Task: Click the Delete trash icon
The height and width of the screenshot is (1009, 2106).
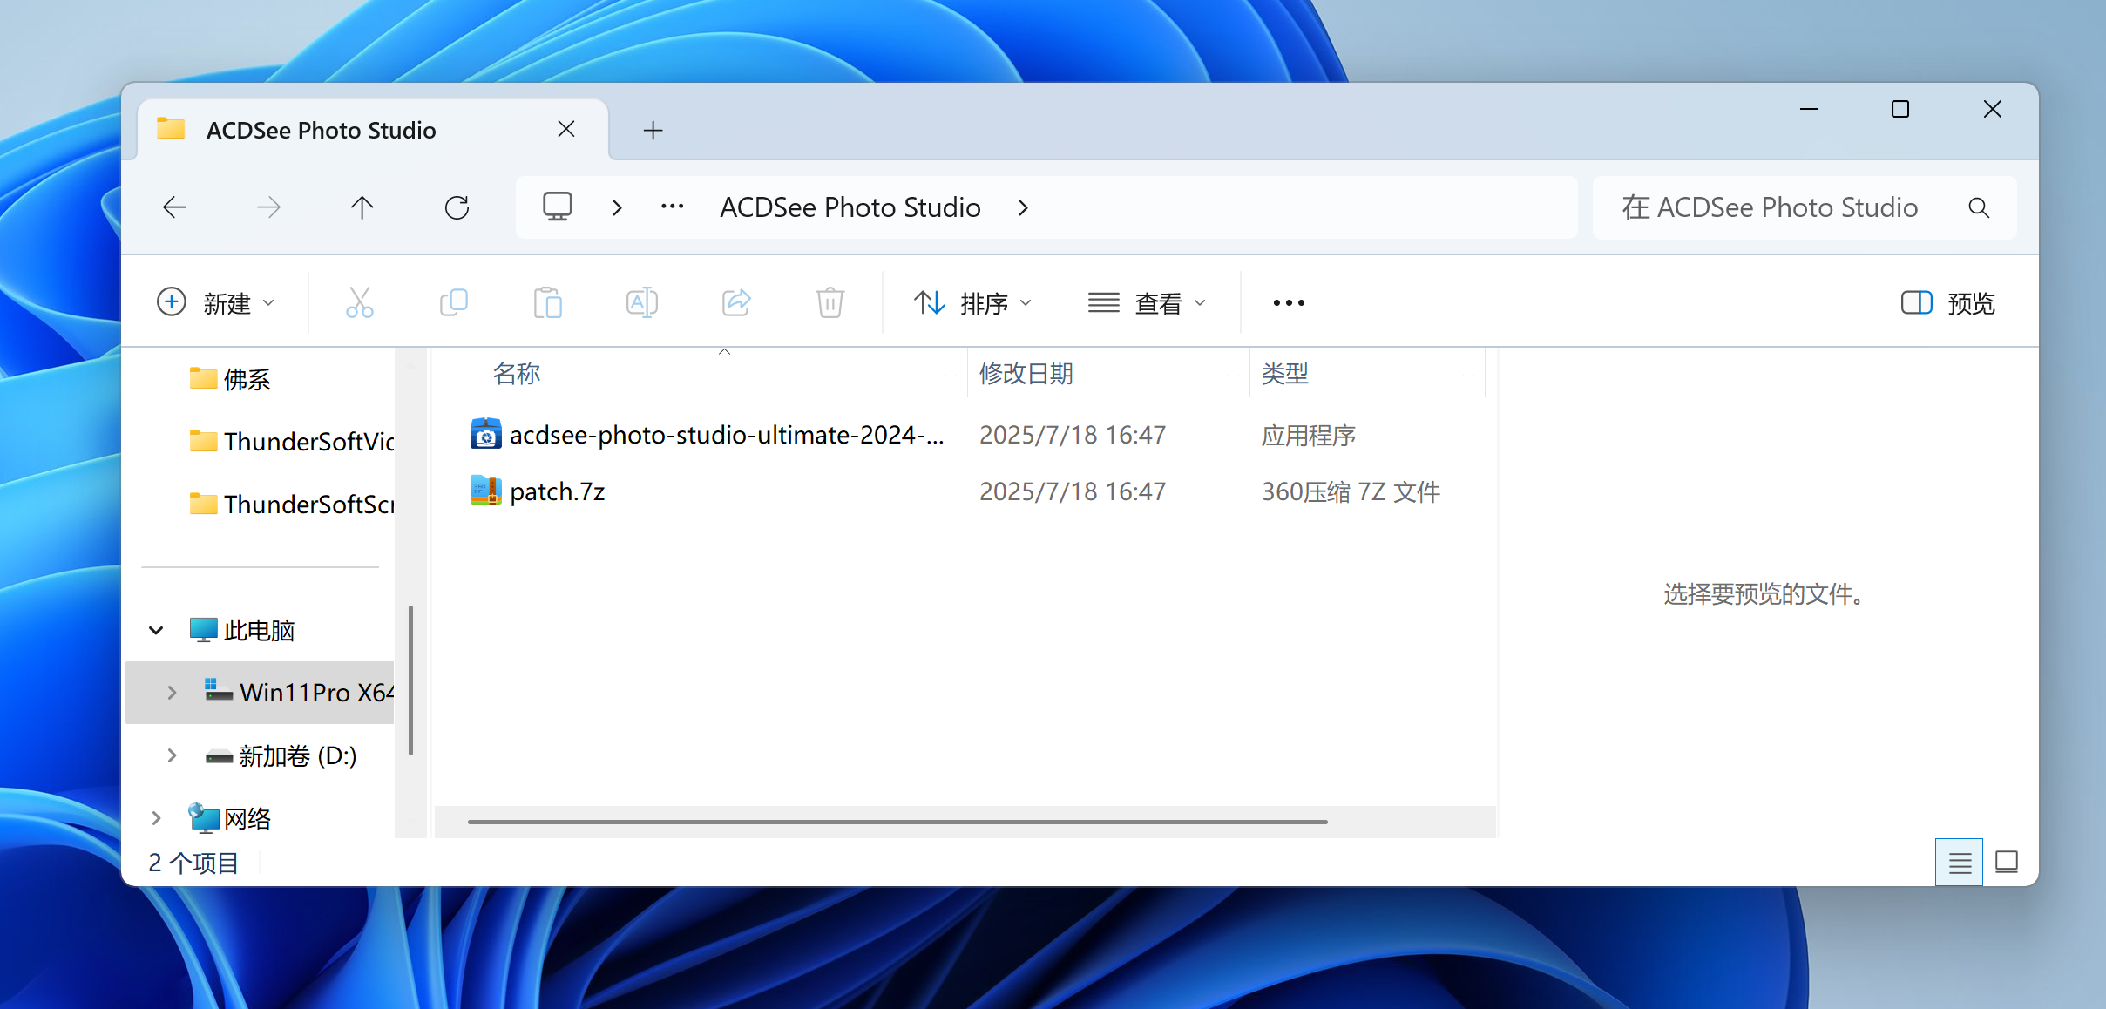Action: (x=830, y=303)
